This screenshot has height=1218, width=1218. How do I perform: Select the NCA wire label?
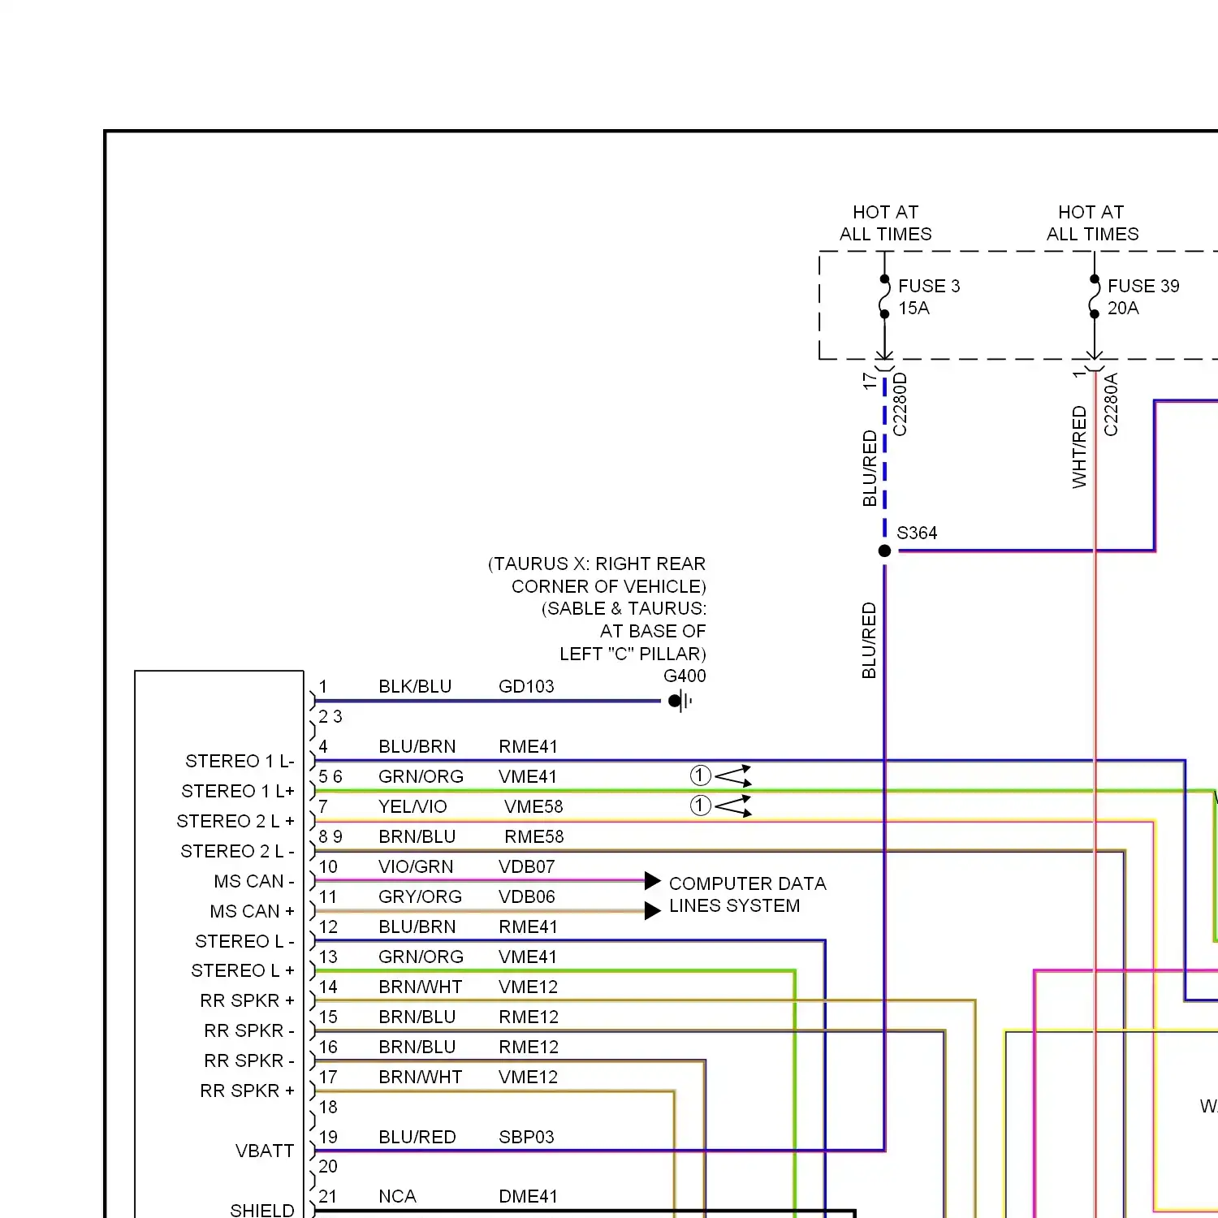click(397, 1196)
